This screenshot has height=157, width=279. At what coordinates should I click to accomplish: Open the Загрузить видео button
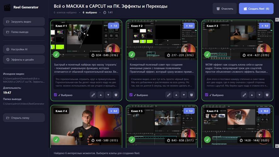click(x=24, y=22)
